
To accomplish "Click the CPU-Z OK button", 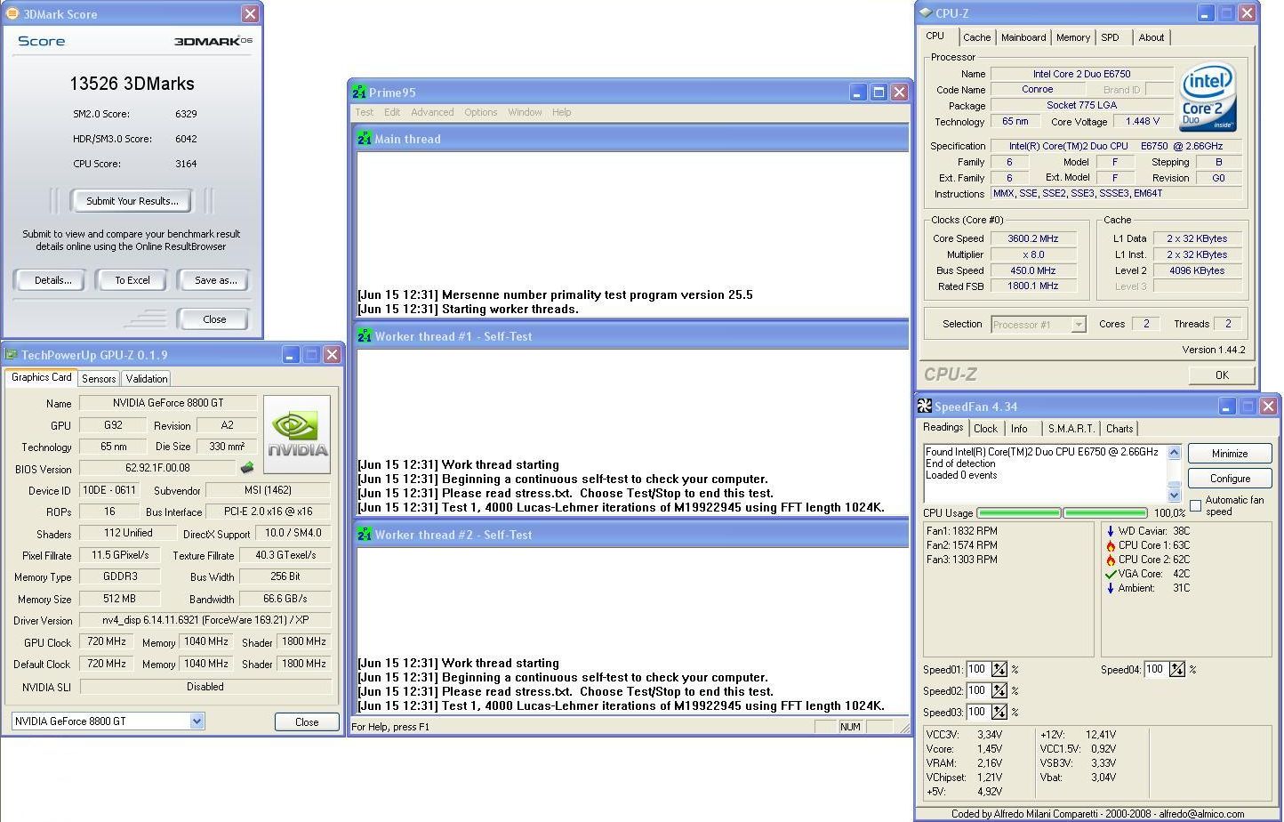I will pyautogui.click(x=1222, y=375).
